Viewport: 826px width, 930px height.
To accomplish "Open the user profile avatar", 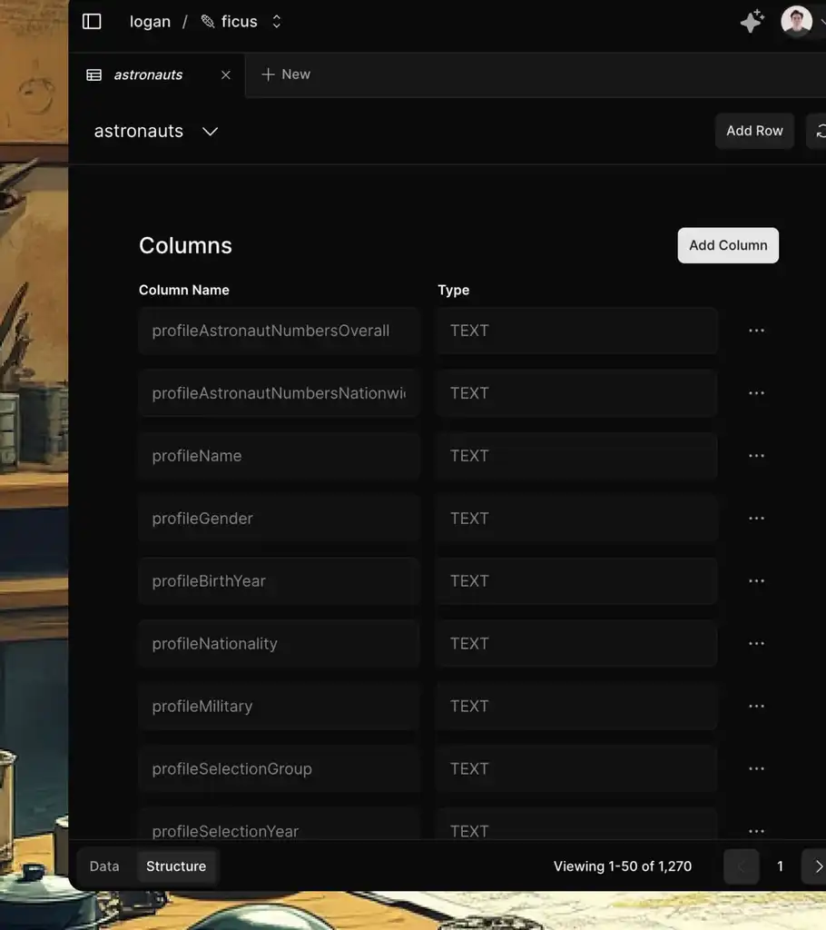I will 796,21.
